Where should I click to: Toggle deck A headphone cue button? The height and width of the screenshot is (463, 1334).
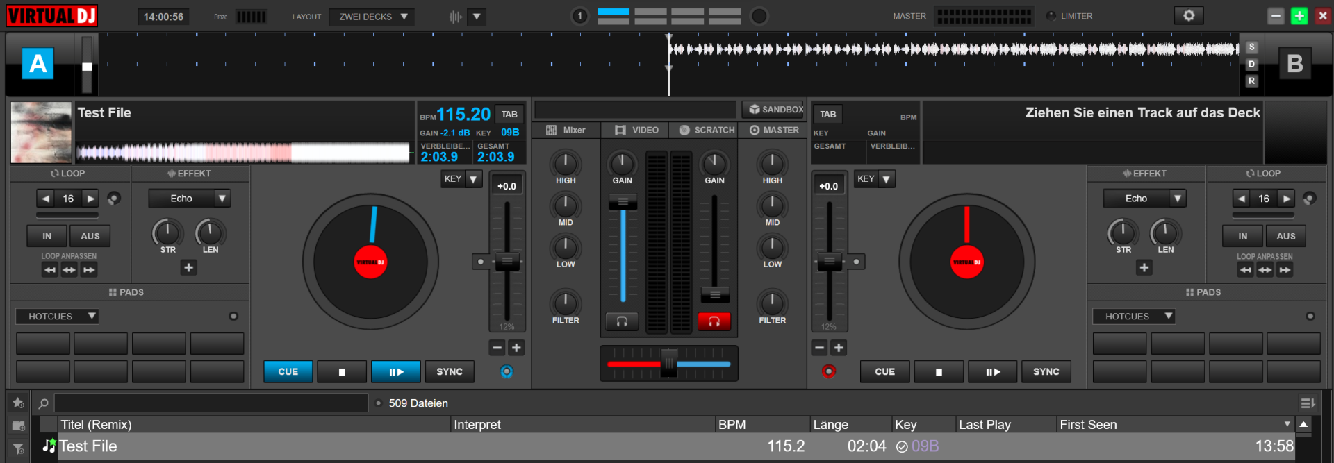[x=622, y=321]
